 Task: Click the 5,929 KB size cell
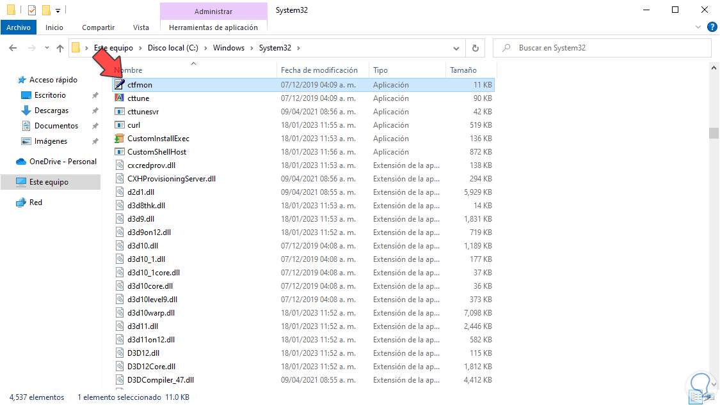pyautogui.click(x=477, y=192)
